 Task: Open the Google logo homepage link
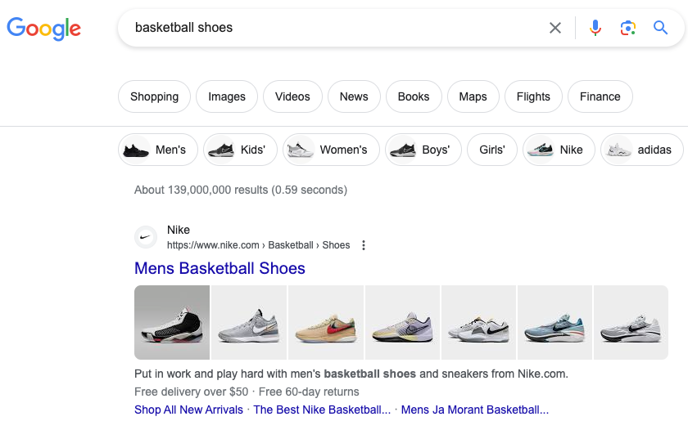44,29
